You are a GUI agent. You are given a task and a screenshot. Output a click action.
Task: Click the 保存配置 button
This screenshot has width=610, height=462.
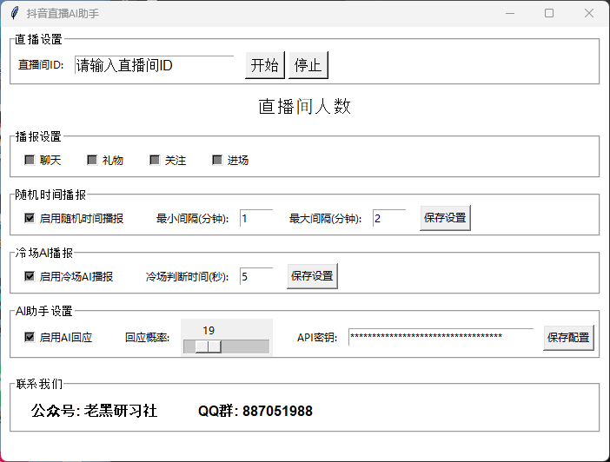(568, 338)
